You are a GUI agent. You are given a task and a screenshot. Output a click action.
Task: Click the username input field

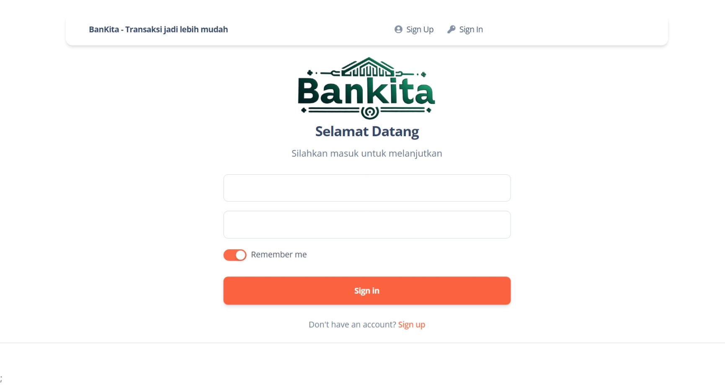click(366, 188)
